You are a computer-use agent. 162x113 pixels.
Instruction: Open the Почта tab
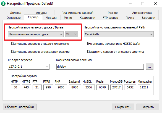tap(130, 18)
